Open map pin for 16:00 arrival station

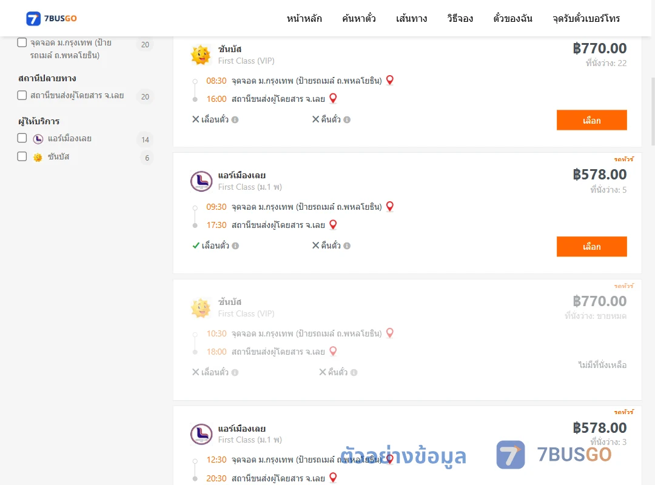click(x=333, y=99)
